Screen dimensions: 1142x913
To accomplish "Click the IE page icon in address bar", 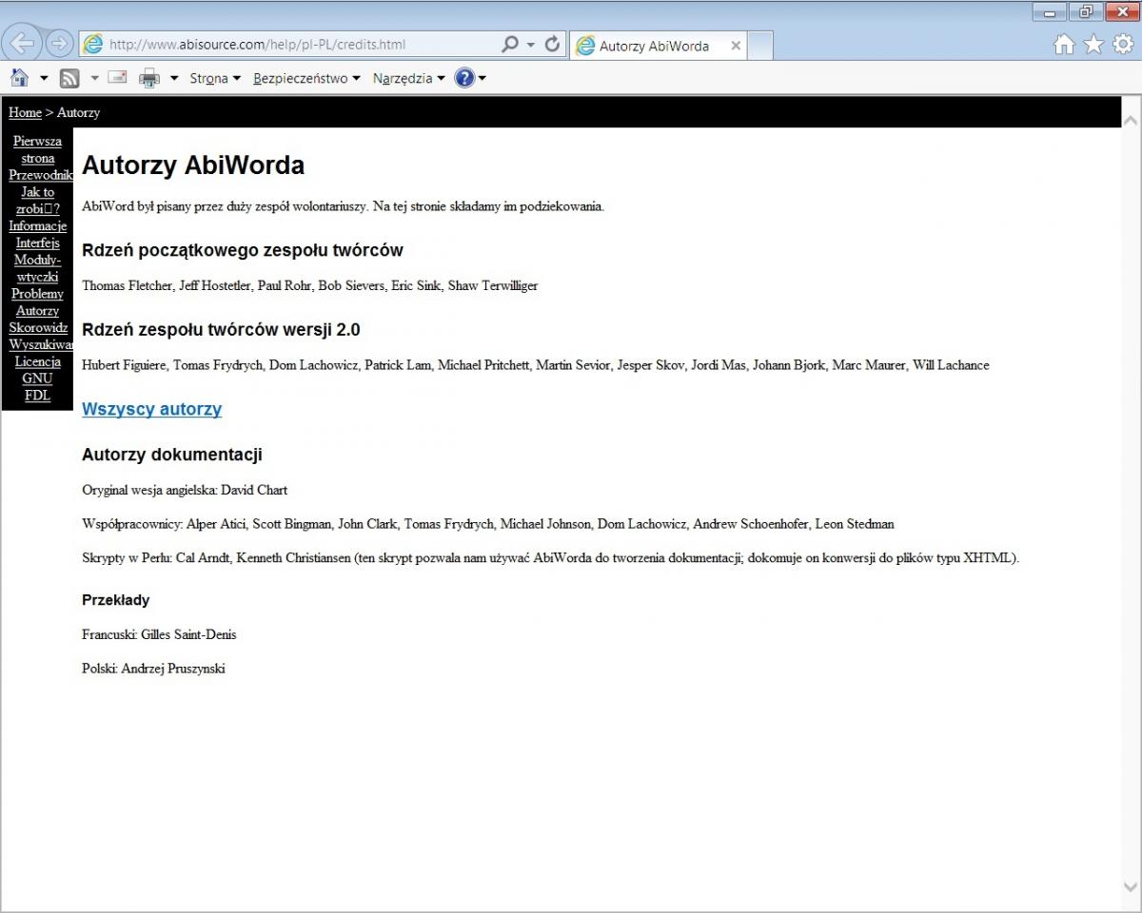I will (92, 45).
